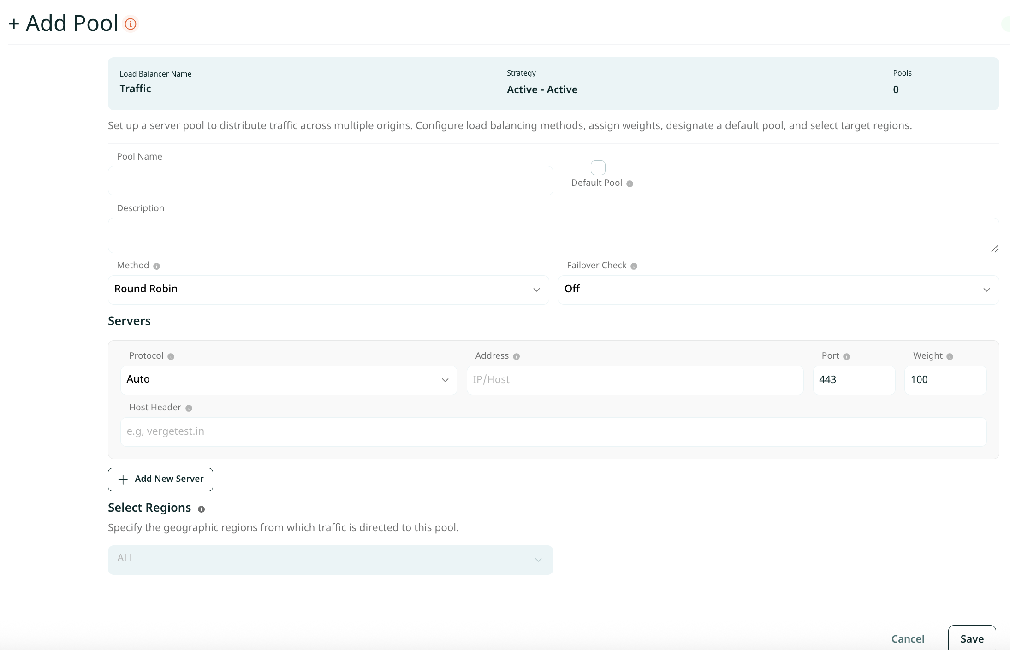Screen dimensions: 1010x650
Task: Click the Port info icon
Action: pyautogui.click(x=846, y=356)
